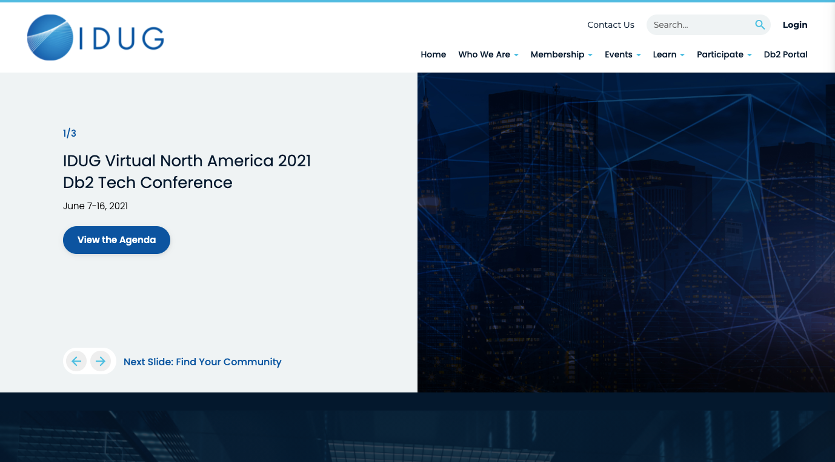Open the Participate menu

tap(720, 54)
